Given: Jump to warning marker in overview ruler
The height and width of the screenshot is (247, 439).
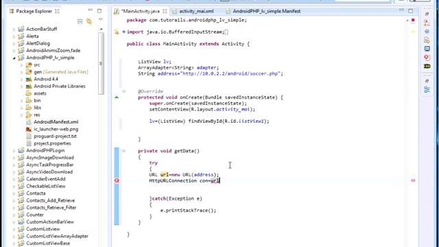Looking at the screenshot, I should [413, 32].
